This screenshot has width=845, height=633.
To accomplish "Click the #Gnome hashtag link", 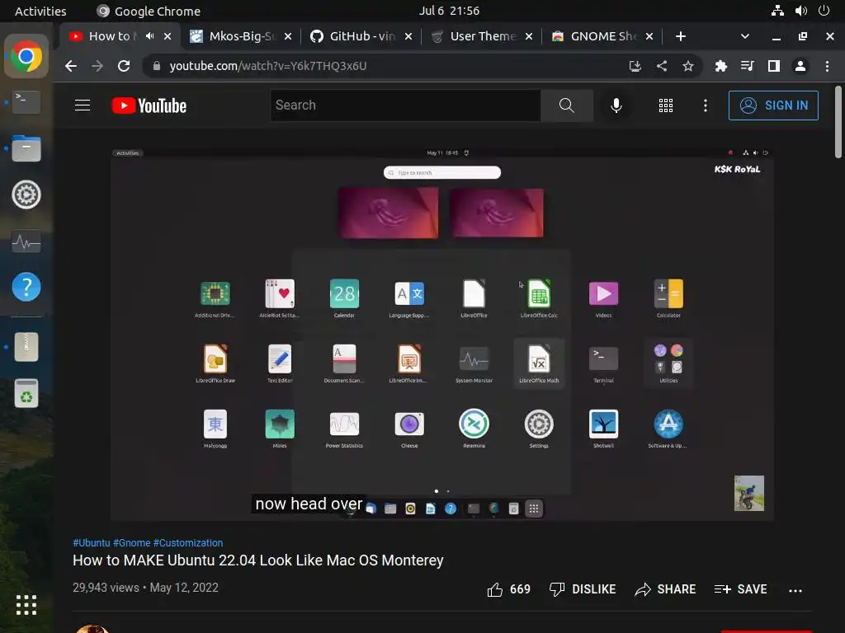I will 131,542.
